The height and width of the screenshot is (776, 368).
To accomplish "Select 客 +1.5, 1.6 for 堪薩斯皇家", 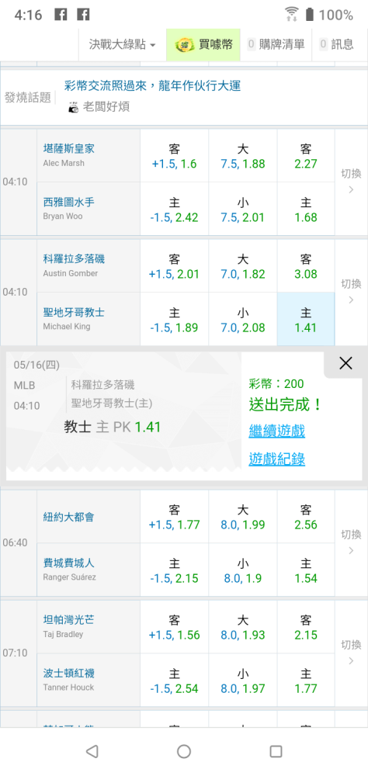I will tap(175, 156).
